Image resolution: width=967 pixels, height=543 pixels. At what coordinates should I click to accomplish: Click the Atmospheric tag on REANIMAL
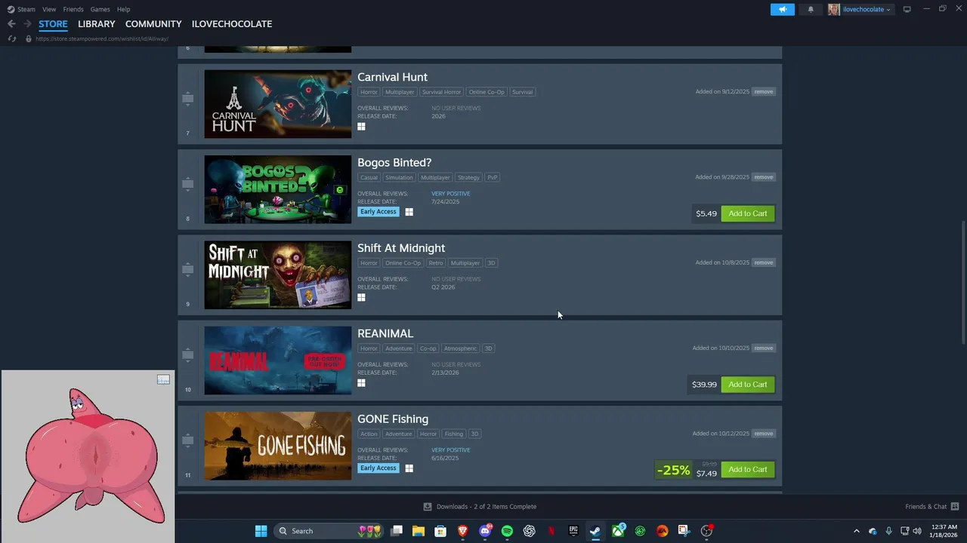click(x=460, y=348)
